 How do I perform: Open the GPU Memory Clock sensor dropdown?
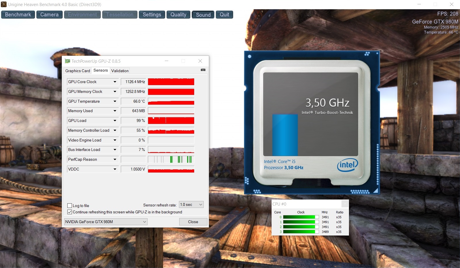tap(115, 92)
